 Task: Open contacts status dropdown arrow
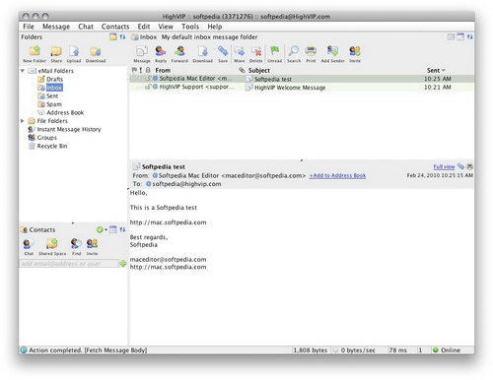click(x=106, y=229)
